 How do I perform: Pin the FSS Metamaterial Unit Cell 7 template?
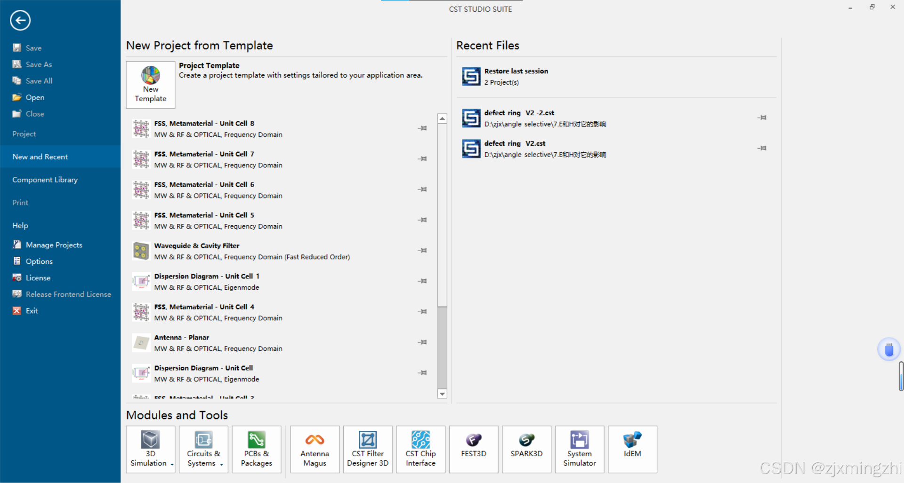click(x=422, y=158)
